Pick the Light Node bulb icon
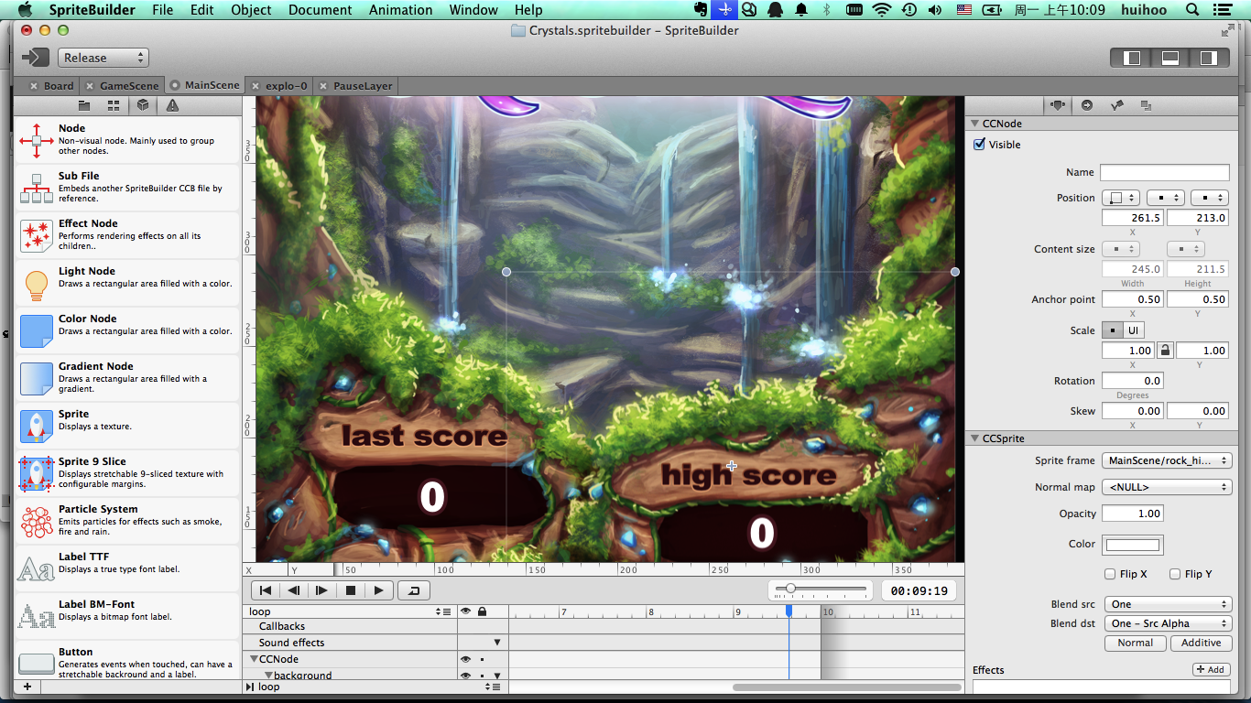Screen dimensions: 1251x703 pos(37,284)
